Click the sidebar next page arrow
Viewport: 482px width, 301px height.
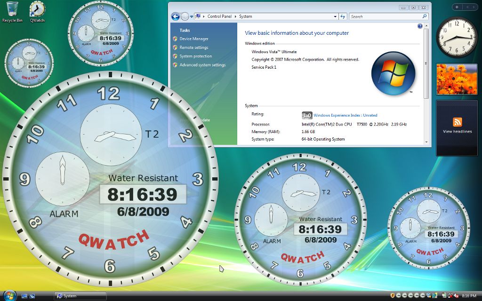click(474, 7)
